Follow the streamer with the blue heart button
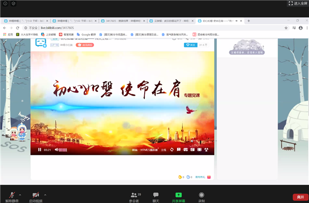Screen dimensions: 309x203 pos(191,45)
